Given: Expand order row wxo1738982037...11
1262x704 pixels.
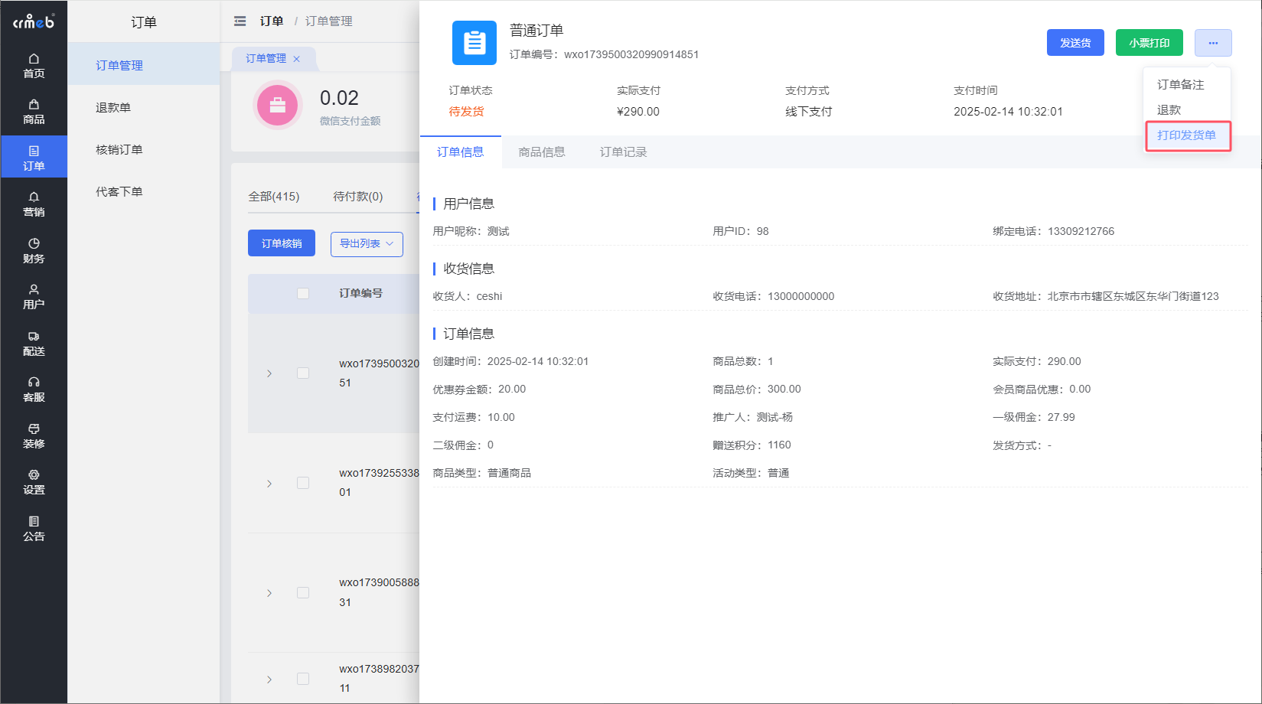Looking at the screenshot, I should (269, 680).
